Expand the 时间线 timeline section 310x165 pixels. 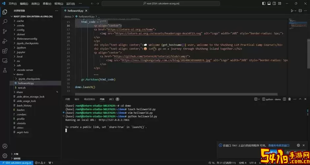[17, 158]
